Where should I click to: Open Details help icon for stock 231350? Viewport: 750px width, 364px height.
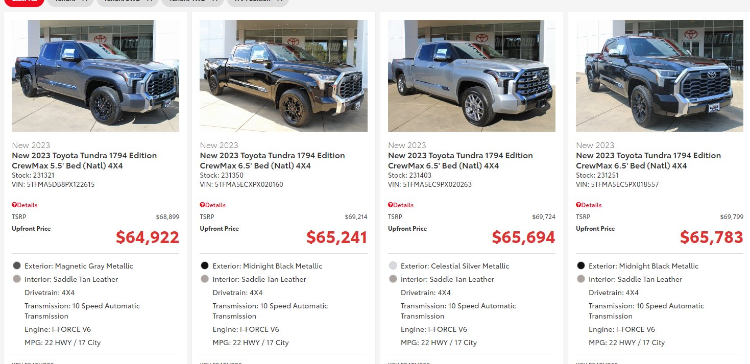[202, 205]
